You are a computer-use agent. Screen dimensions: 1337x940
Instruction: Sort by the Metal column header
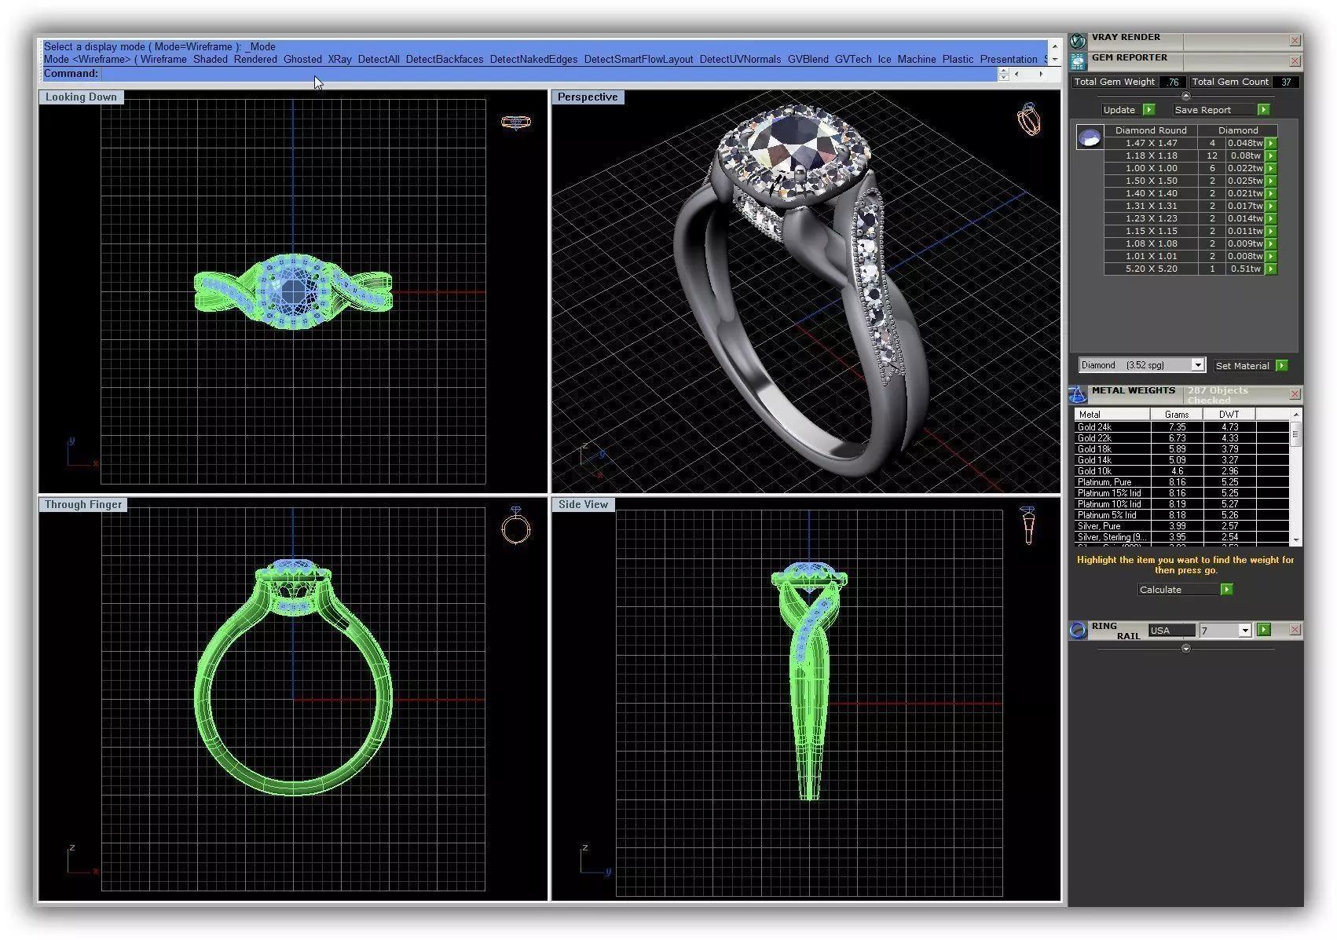(x=1112, y=414)
